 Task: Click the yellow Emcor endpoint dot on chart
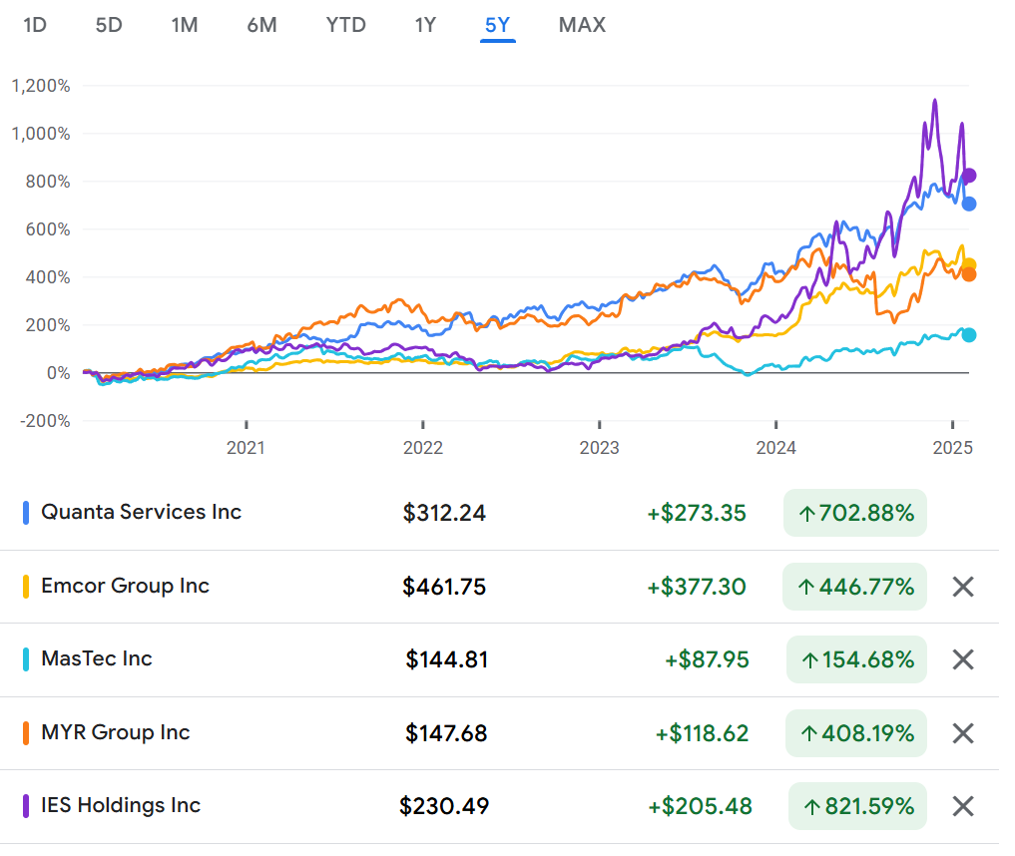(969, 264)
